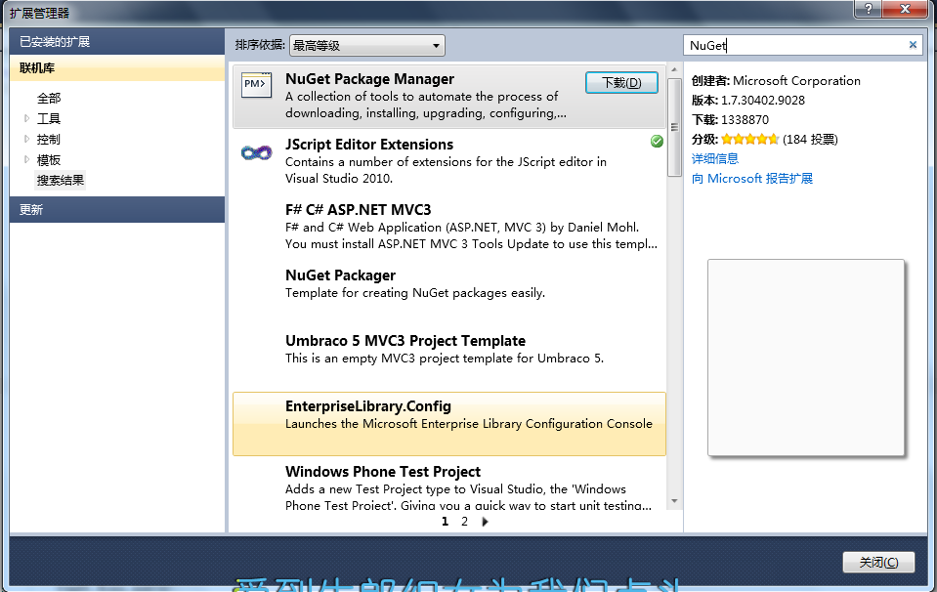Click the 下载(D) download button
Image resolution: width=937 pixels, height=592 pixels.
[621, 82]
